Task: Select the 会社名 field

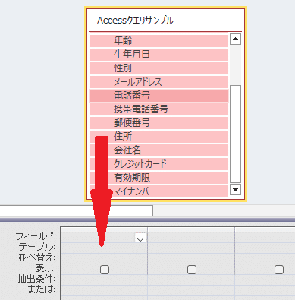Action: click(159, 150)
